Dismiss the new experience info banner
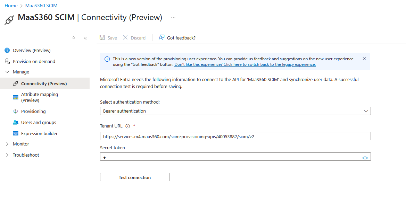The width and height of the screenshot is (406, 203). point(364,59)
